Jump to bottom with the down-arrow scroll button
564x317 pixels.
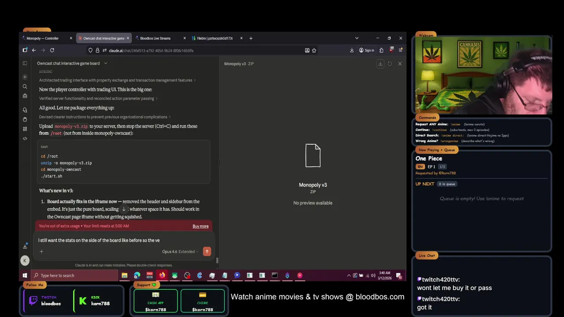(124, 210)
